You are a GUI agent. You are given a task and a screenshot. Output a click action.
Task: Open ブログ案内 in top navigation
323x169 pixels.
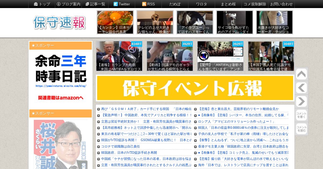[69, 4]
